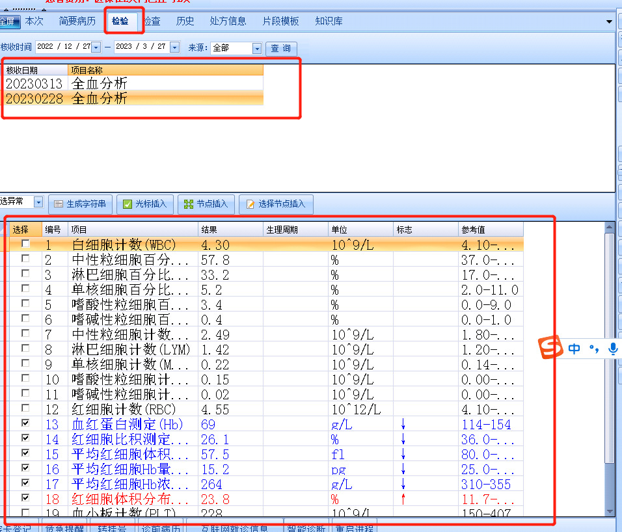
Task: Click the 项目名称 column header
Action: [165, 70]
